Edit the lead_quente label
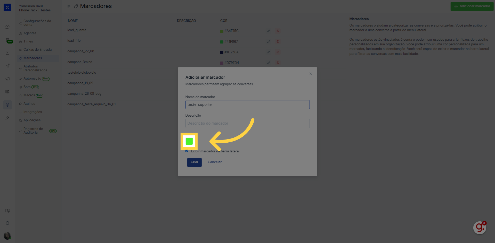 [269, 31]
